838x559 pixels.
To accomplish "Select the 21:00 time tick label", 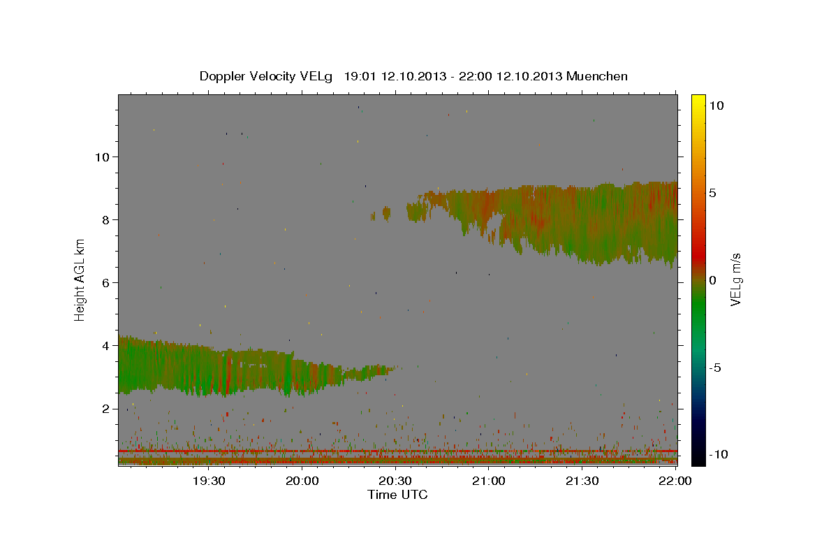I will point(489,481).
